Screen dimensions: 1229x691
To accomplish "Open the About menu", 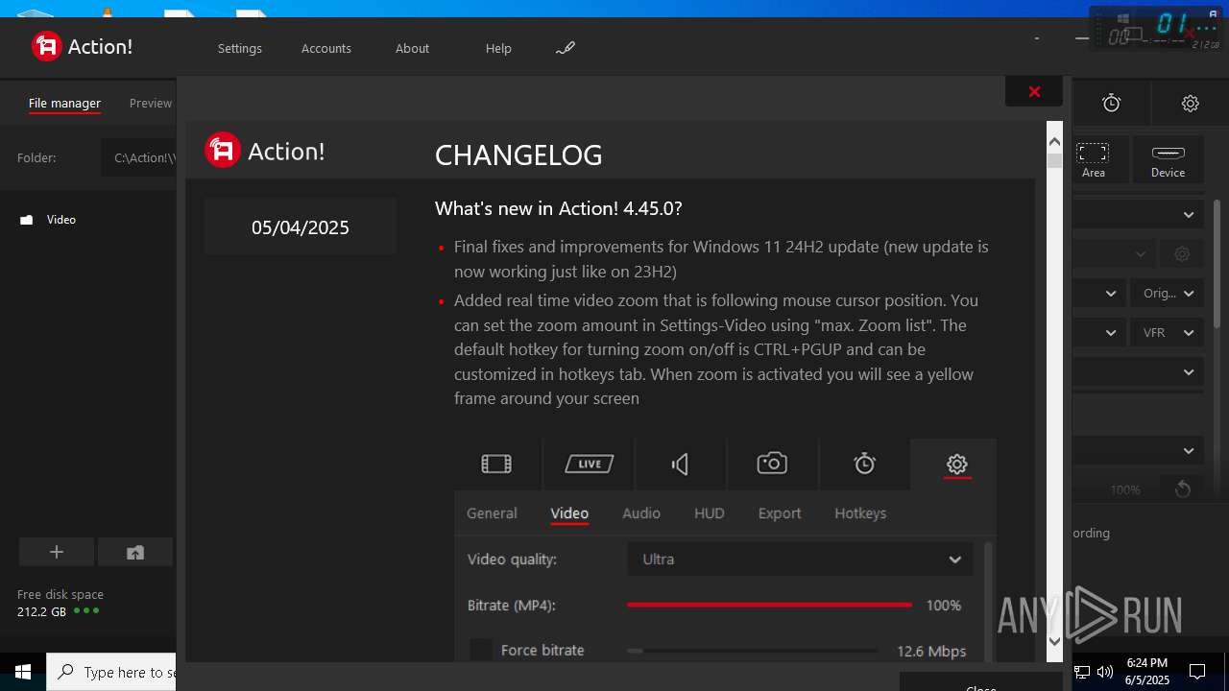I will coord(412,48).
